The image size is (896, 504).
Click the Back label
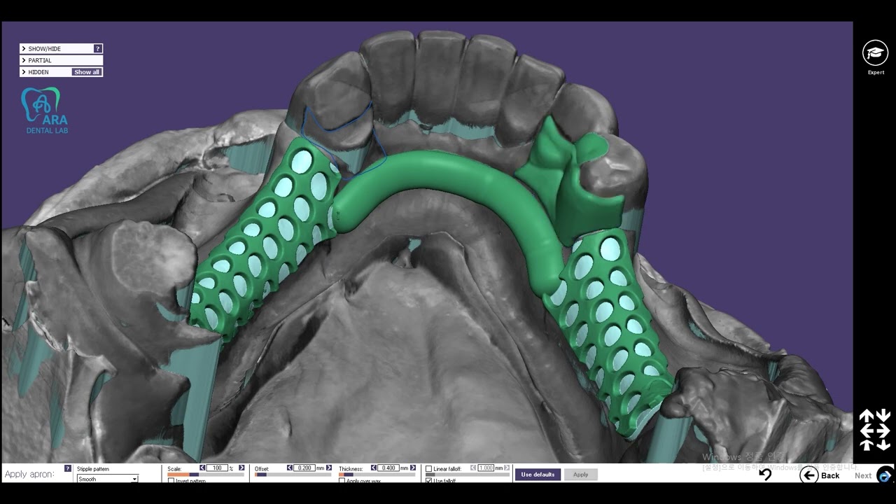coord(830,475)
